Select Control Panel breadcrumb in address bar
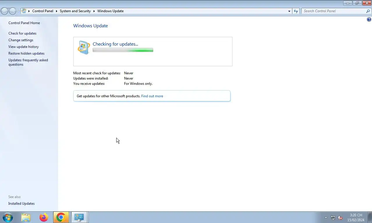Image resolution: width=372 pixels, height=223 pixels. [x=43, y=11]
